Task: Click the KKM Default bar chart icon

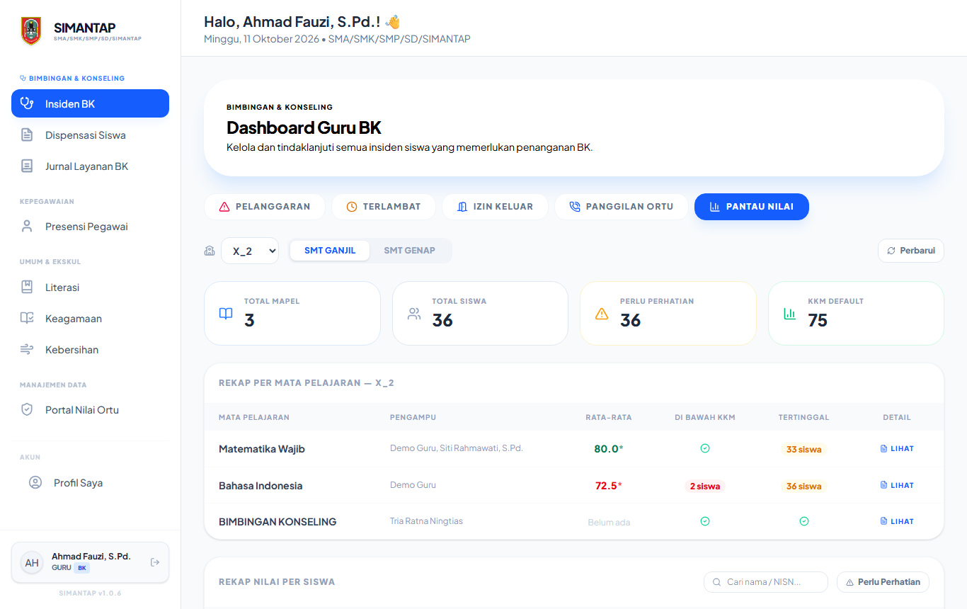Action: 789,314
